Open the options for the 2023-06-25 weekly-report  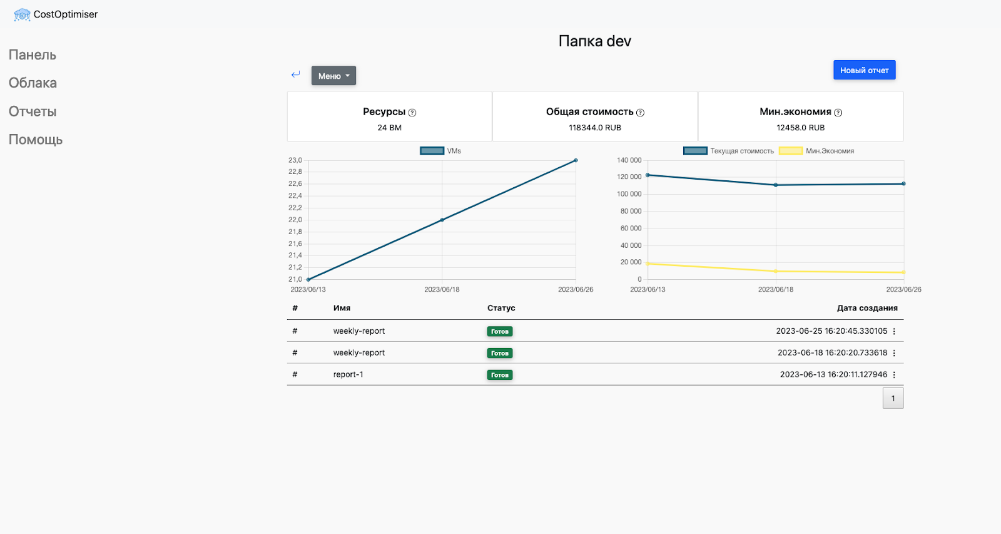pos(894,331)
